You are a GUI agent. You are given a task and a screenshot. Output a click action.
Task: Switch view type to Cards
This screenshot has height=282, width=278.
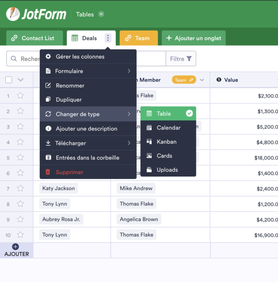168,156
